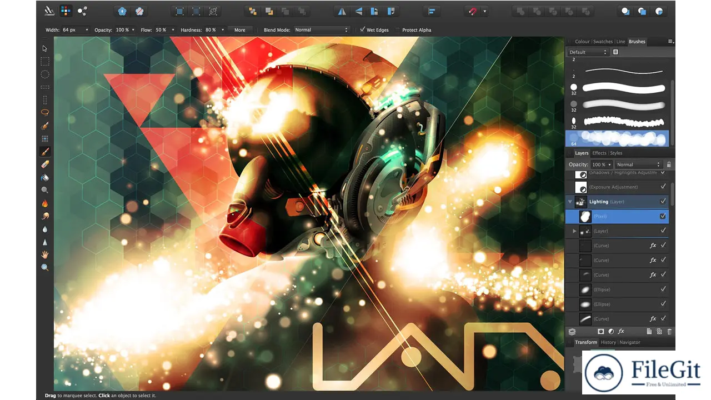Switch to the Colour tab
Image resolution: width=711 pixels, height=400 pixels.
582,42
